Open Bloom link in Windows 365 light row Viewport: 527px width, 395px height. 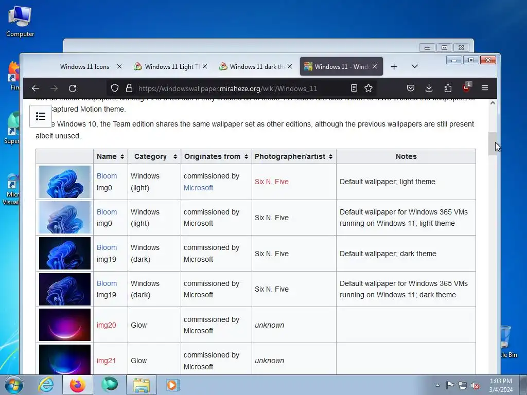(x=107, y=212)
